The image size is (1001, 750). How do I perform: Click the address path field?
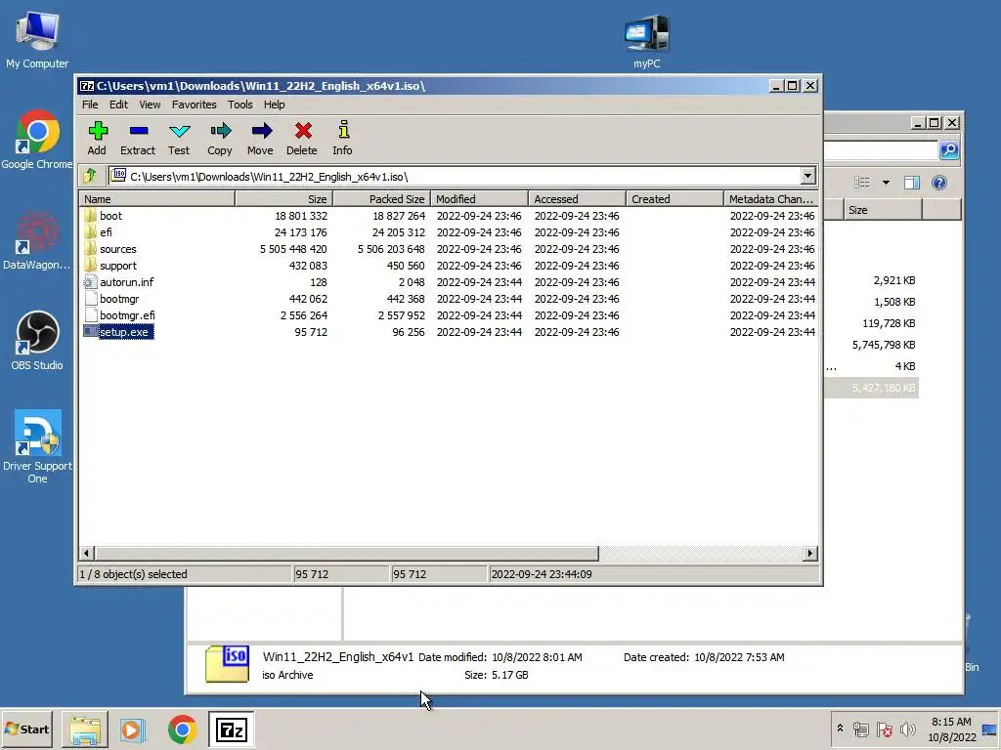(x=455, y=176)
